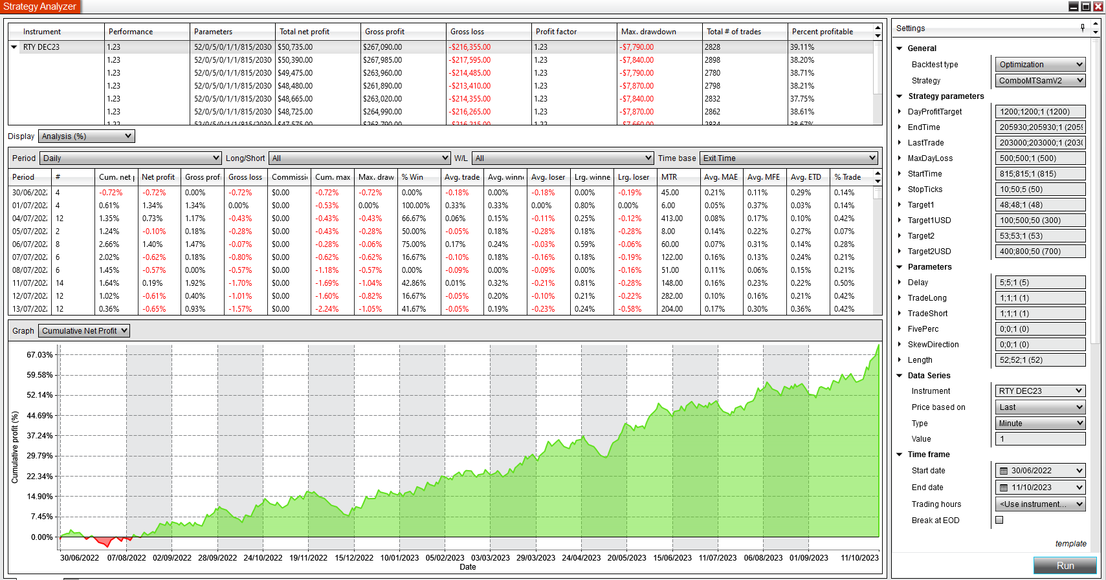1106x580 pixels.
Task: Open the End date calendar icon
Action: [x=1004, y=488]
